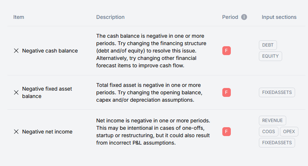Open the OPEX input section
This screenshot has width=308, height=166.
tap(289, 132)
